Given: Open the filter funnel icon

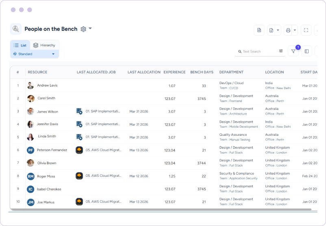Looking at the screenshot, I should (293, 51).
